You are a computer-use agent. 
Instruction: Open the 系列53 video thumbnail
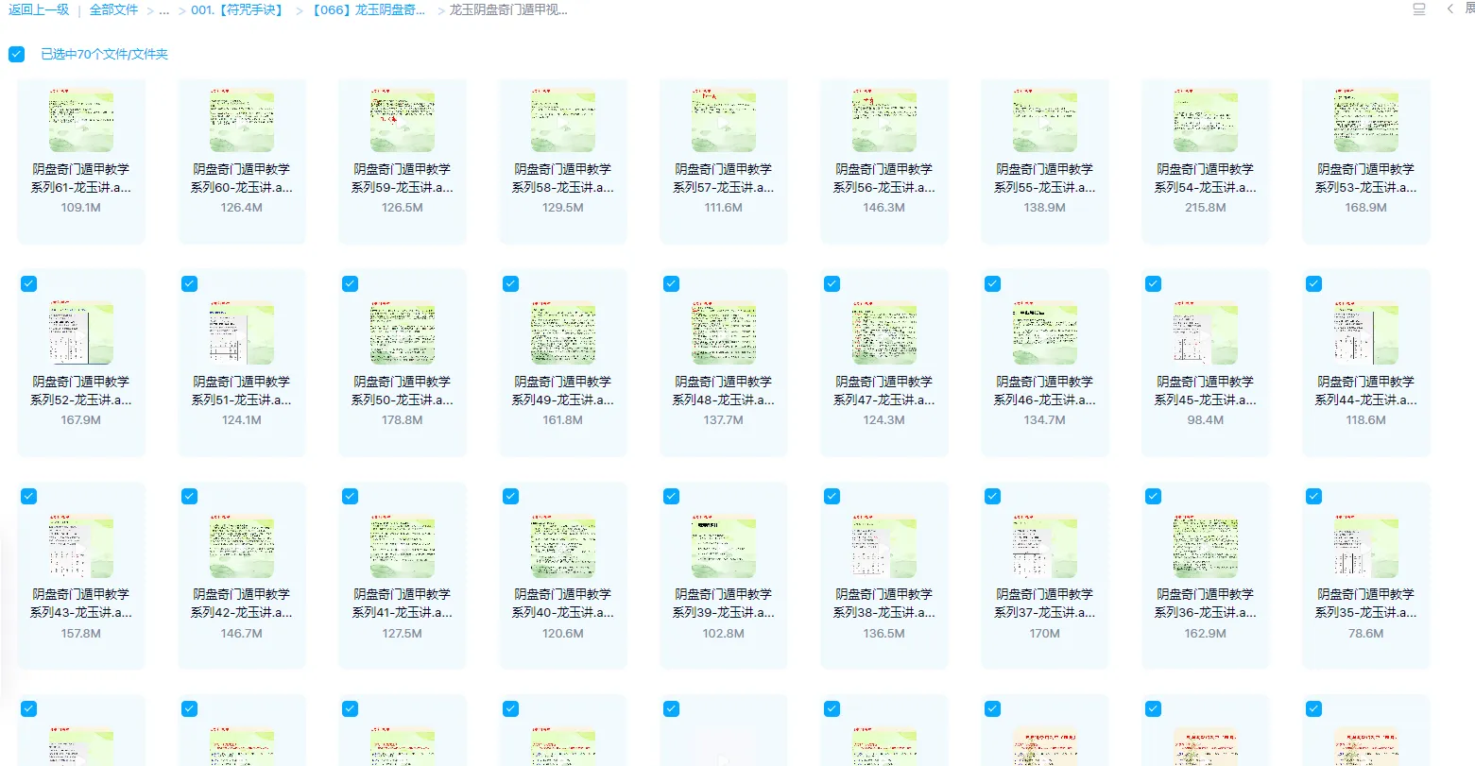1366,120
